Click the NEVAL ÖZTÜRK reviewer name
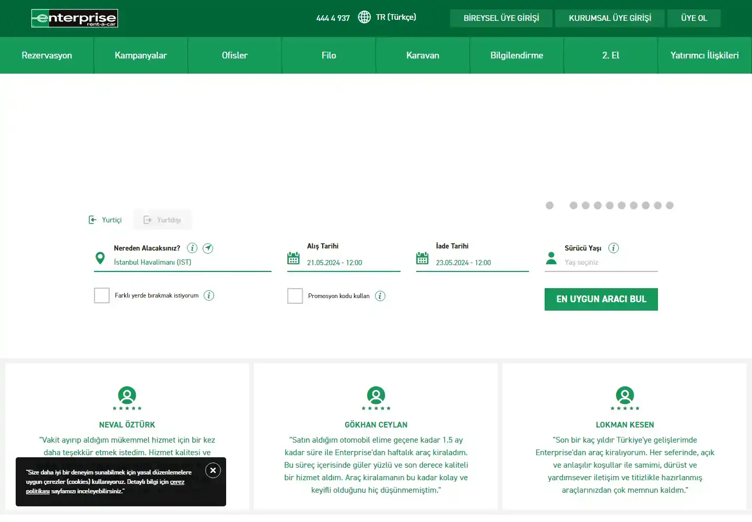This screenshot has height=522, width=752. point(127,425)
